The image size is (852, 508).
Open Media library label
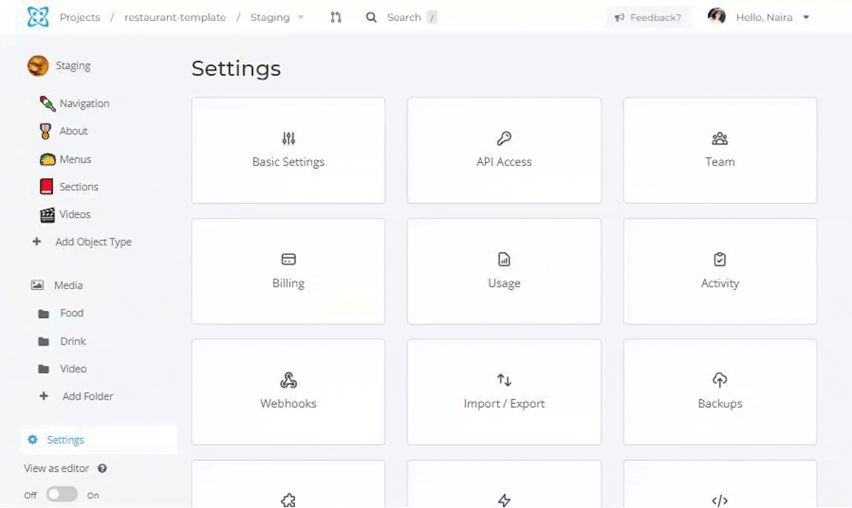coord(68,285)
